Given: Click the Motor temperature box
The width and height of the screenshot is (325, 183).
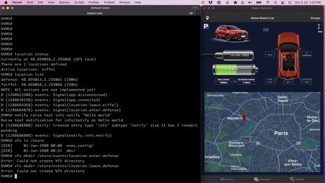Looking at the screenshot, I should (x=288, y=81).
